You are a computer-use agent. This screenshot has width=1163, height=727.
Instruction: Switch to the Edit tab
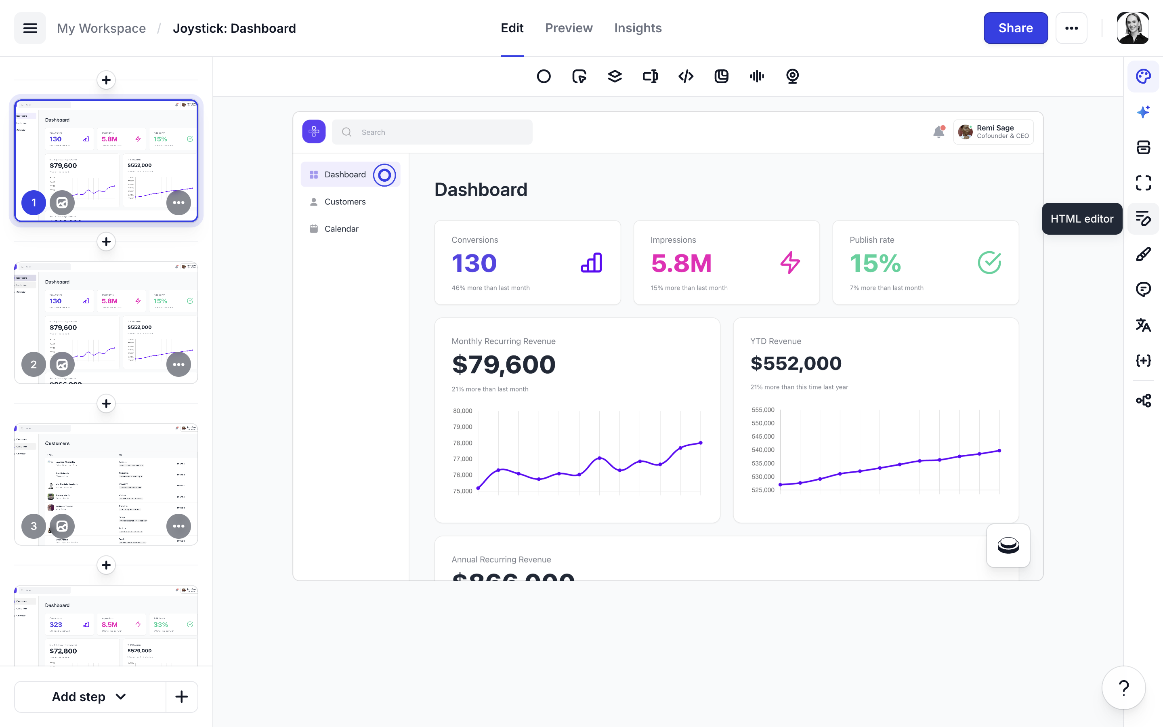point(512,28)
